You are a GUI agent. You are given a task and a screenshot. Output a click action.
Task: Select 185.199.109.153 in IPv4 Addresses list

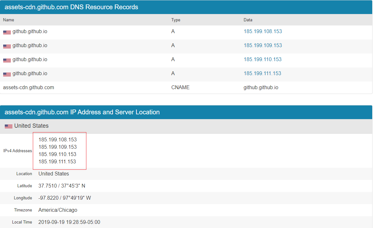point(57,147)
